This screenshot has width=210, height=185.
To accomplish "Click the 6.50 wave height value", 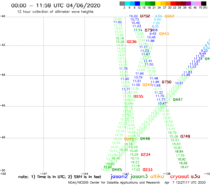I will 159,16.
